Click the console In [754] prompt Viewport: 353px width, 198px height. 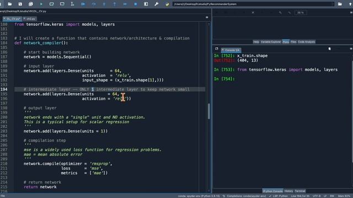[224, 79]
